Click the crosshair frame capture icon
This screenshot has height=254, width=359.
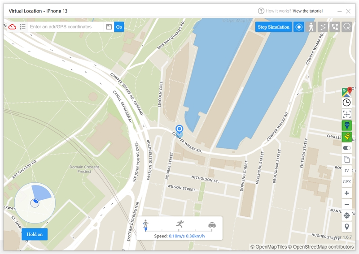pos(346,114)
